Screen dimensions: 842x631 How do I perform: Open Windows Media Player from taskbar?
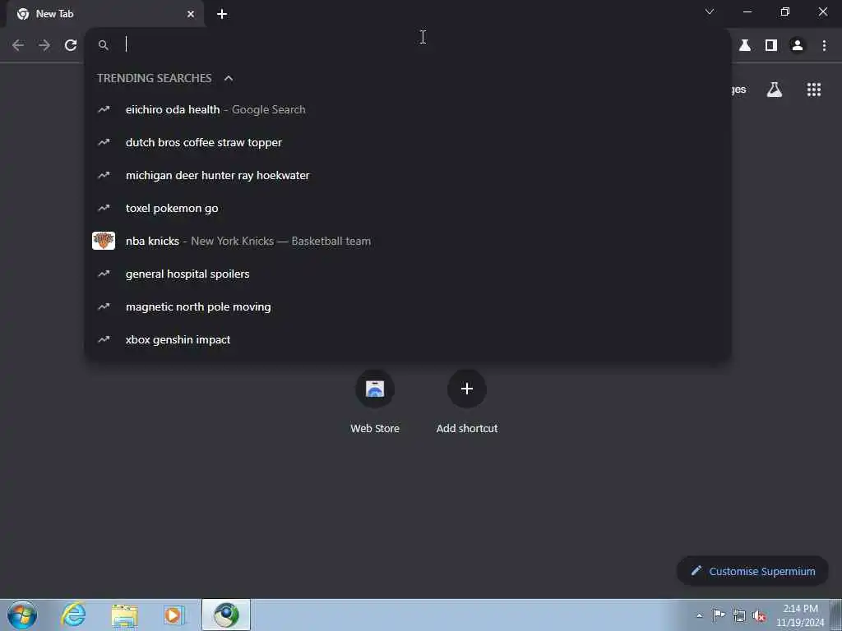click(x=173, y=615)
